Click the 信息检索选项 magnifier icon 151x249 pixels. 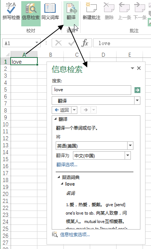[x=55, y=234]
